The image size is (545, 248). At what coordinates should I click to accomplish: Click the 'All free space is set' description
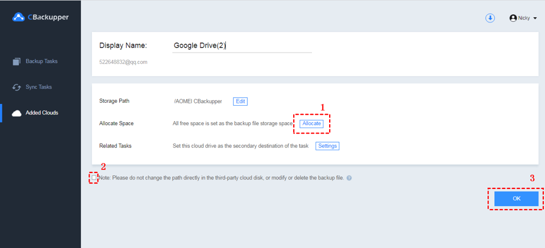pos(232,123)
